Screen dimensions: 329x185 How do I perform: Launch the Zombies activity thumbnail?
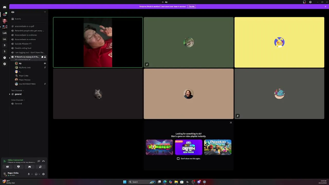[159, 147]
